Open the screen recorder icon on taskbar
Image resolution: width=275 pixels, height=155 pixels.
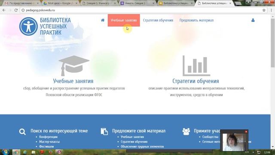(x=59, y=152)
